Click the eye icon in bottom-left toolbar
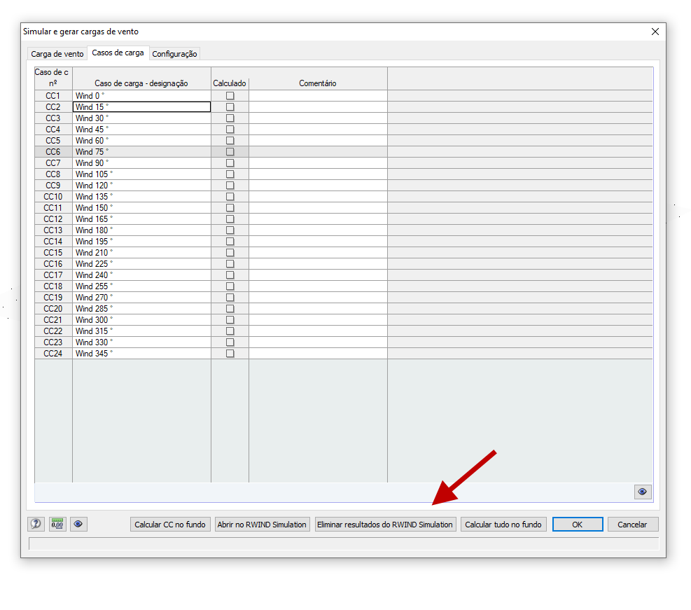This screenshot has height=610, width=691. click(x=78, y=524)
